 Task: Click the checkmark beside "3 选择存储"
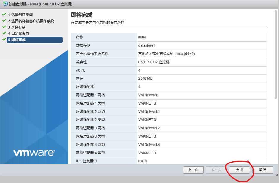[x=4, y=27]
